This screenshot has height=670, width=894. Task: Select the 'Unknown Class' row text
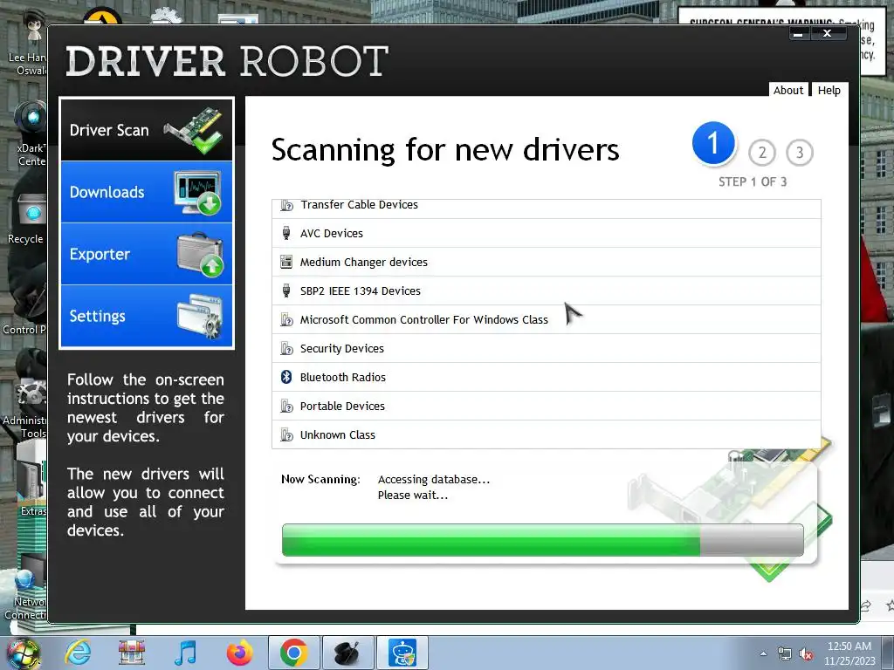click(338, 434)
